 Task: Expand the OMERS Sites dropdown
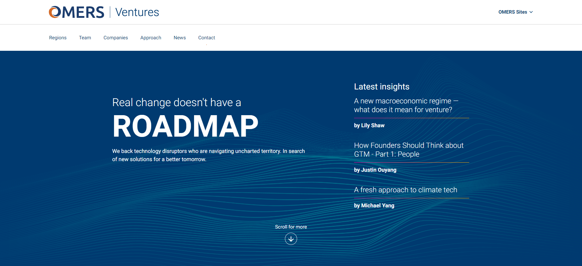click(x=516, y=12)
